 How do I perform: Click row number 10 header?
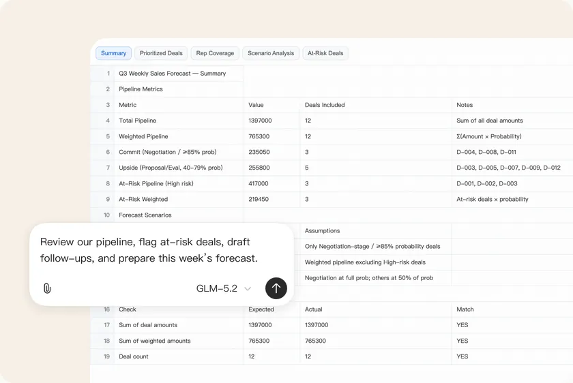point(103,215)
